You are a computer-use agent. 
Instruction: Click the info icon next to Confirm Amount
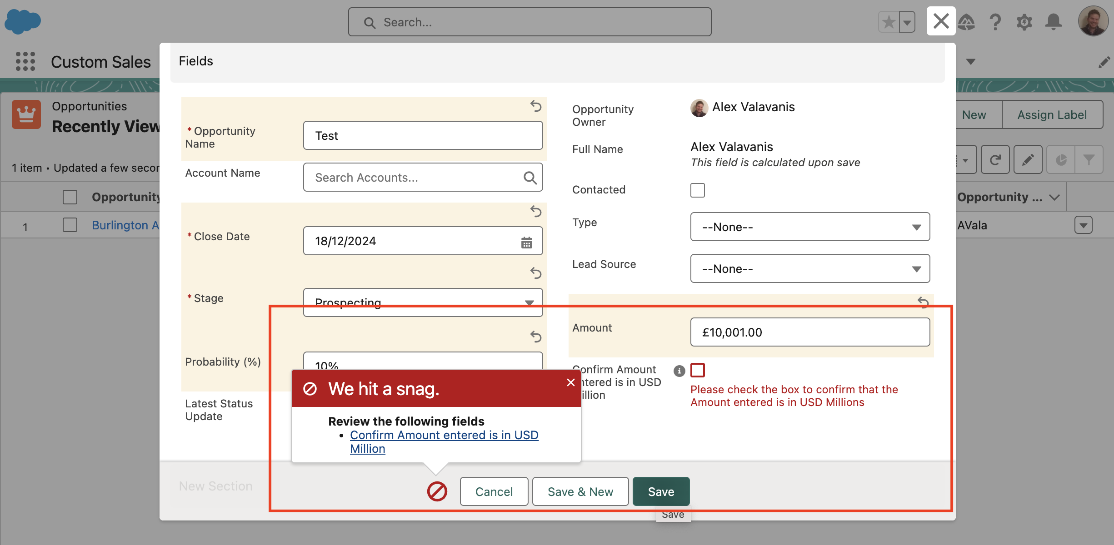679,371
